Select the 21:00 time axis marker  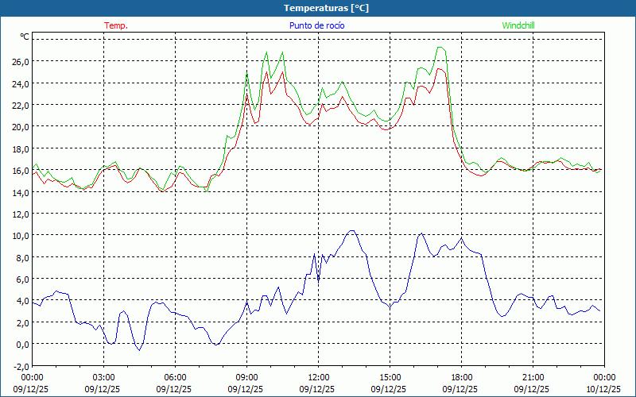(x=533, y=377)
